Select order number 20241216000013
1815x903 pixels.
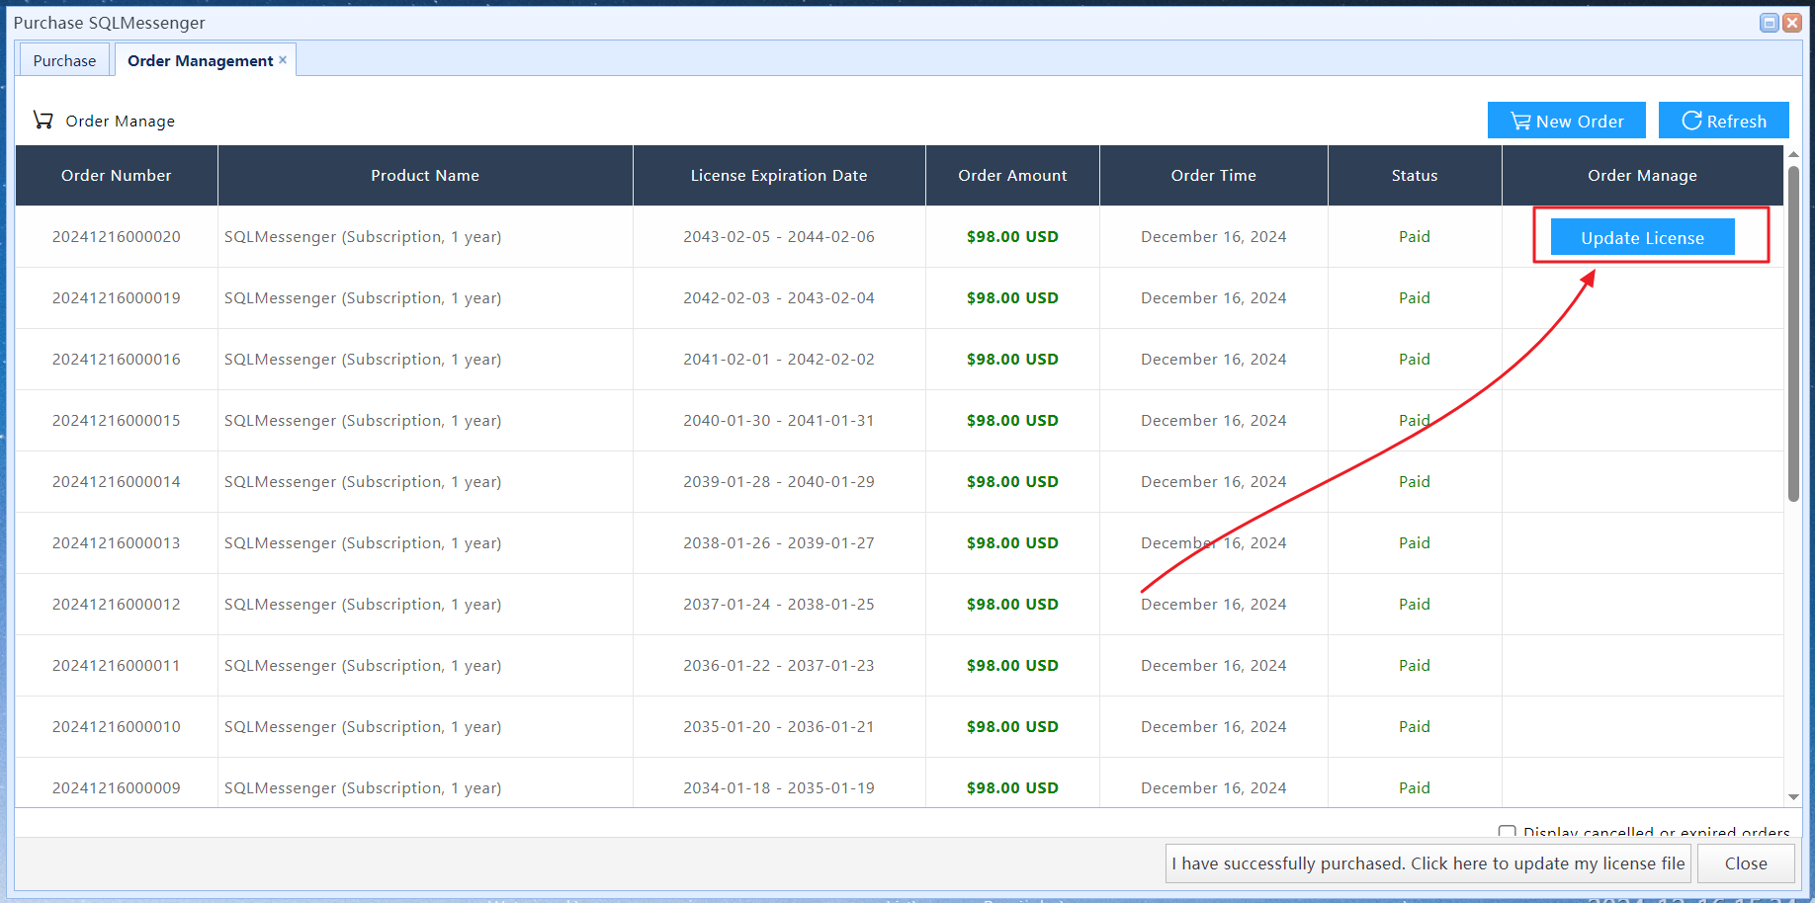point(117,542)
